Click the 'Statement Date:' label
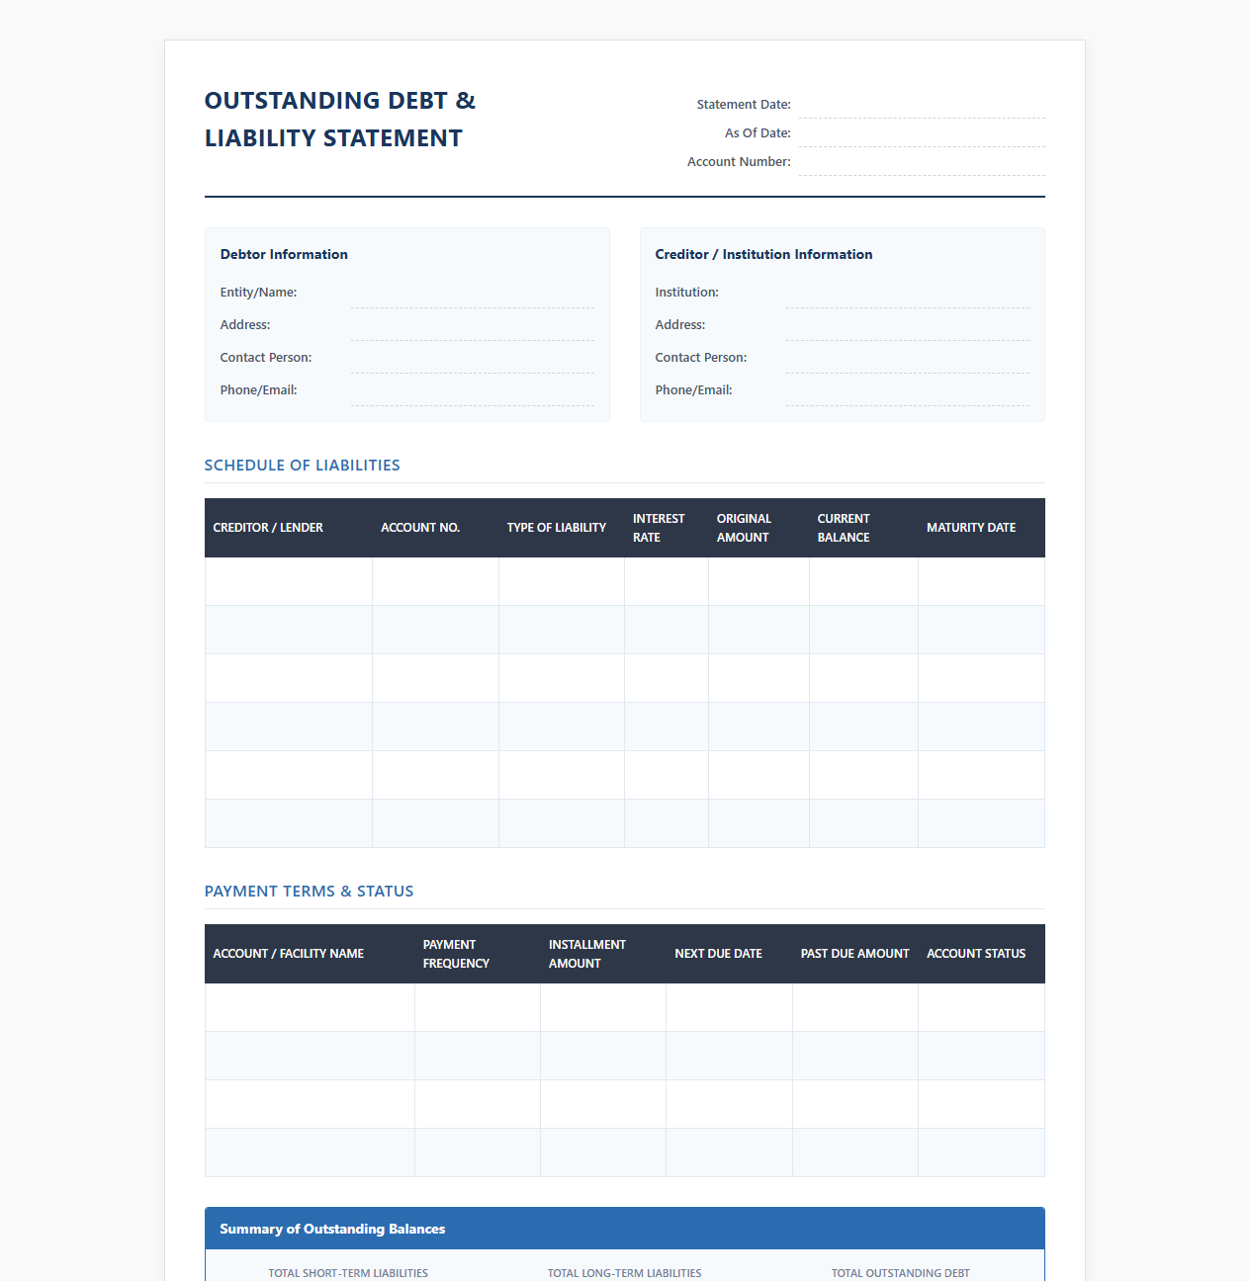Viewport: 1249px width, 1281px height. (744, 105)
